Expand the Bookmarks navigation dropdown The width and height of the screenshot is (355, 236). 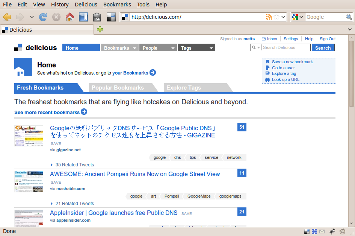tap(134, 48)
